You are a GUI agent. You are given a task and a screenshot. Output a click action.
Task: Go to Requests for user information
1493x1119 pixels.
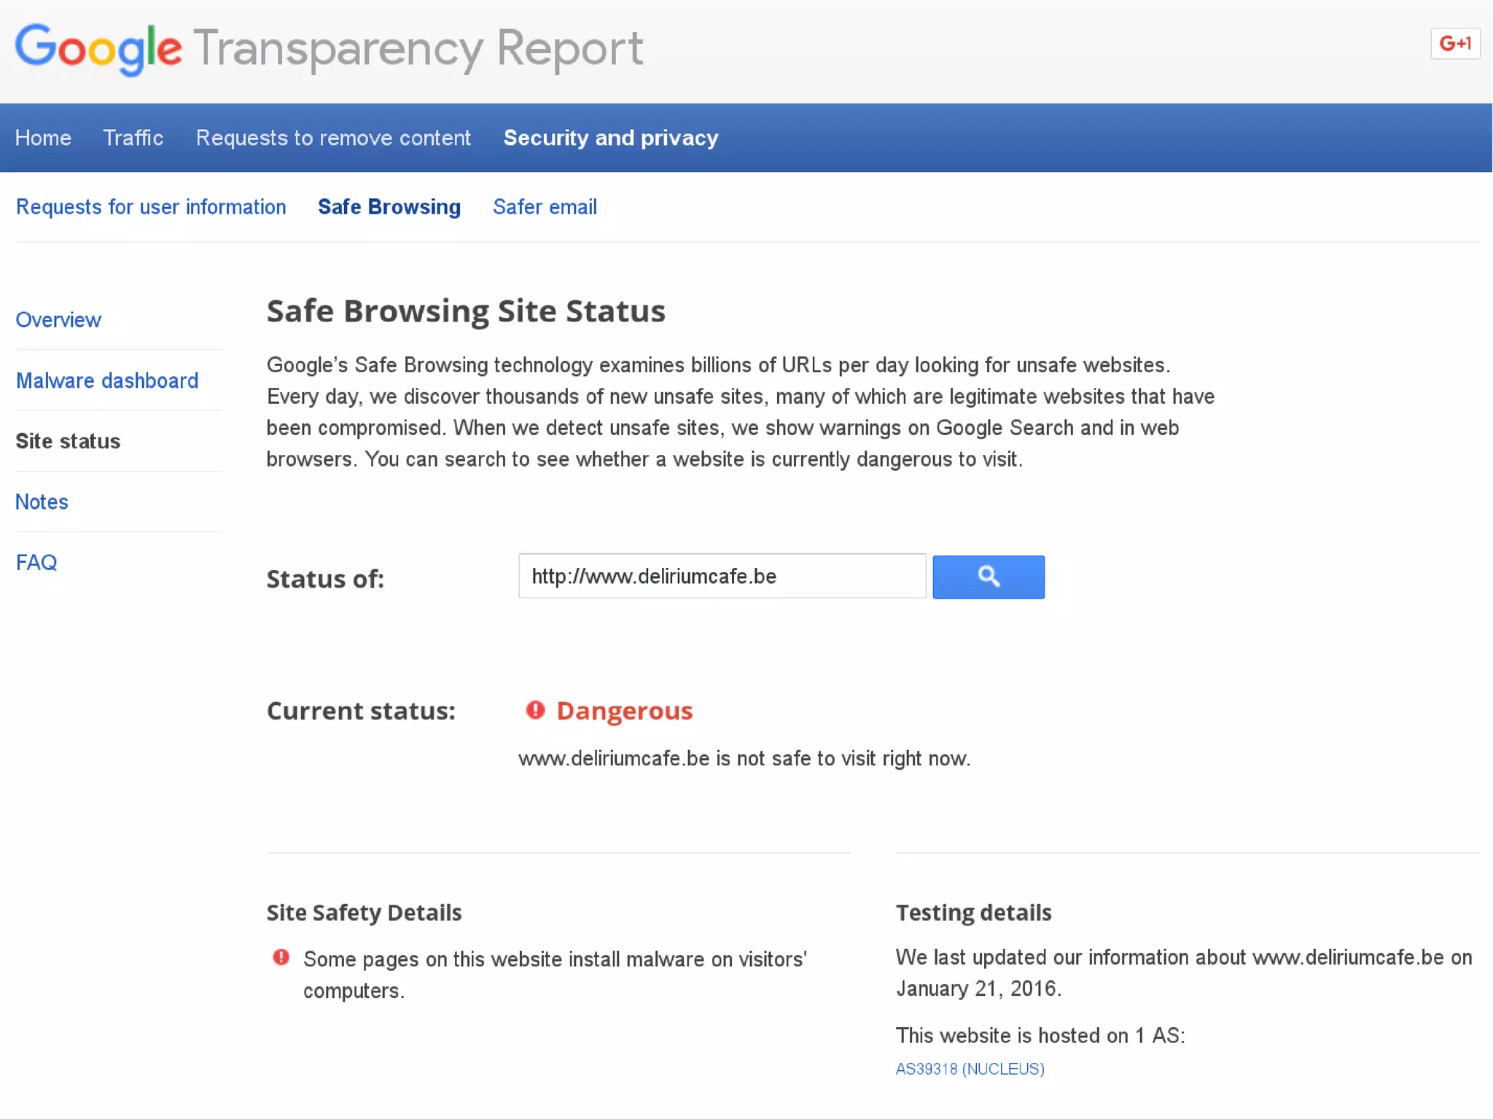(x=151, y=207)
